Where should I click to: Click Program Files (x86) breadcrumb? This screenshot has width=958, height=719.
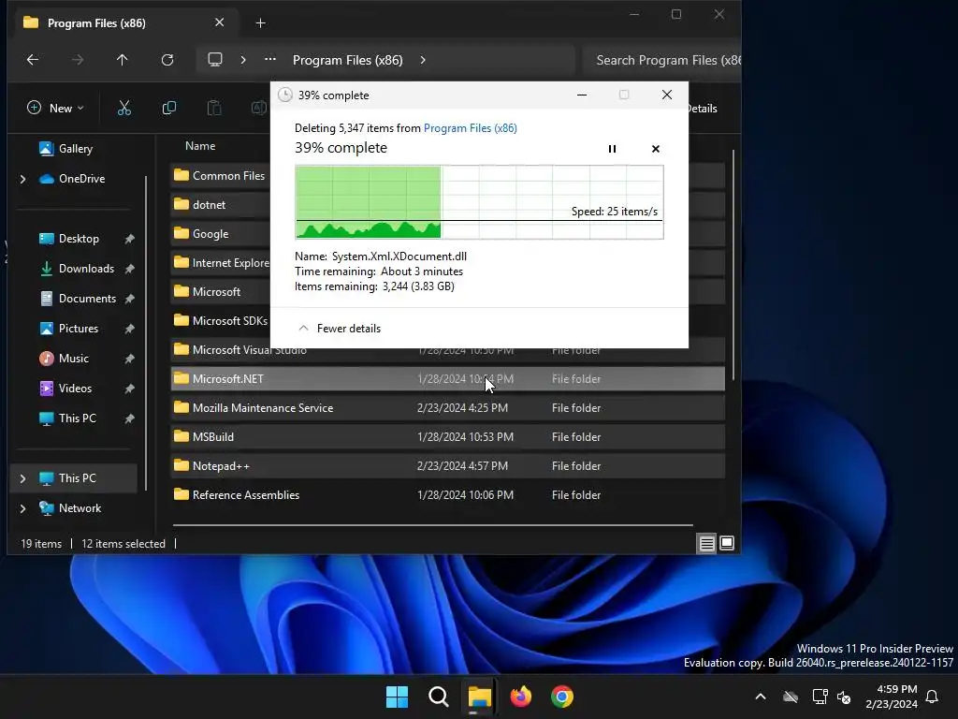pos(348,60)
